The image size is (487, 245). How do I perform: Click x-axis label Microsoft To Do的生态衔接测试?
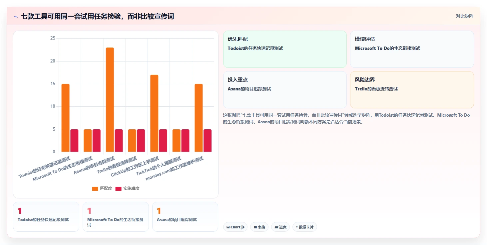[x=62, y=169]
